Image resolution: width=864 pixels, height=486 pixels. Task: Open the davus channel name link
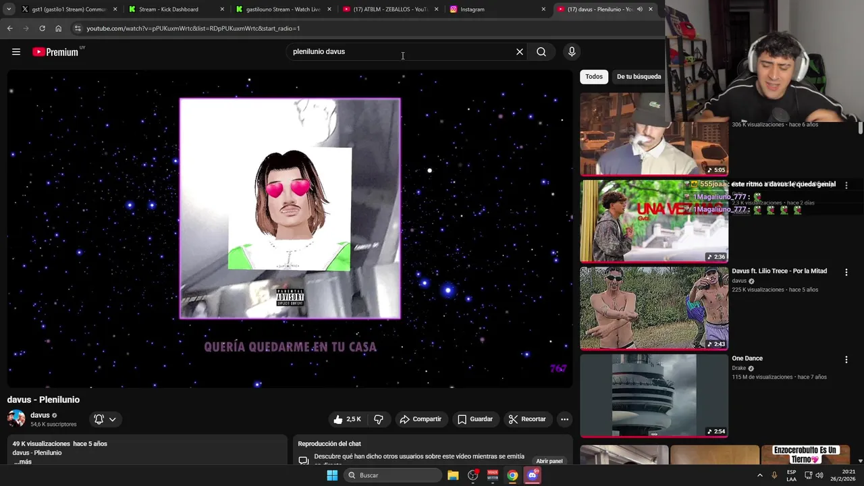40,415
